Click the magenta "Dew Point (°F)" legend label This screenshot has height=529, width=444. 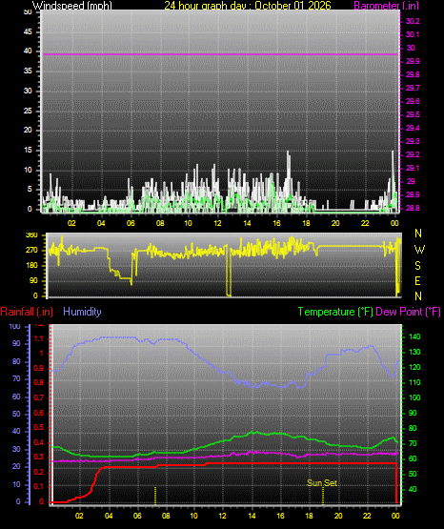point(408,312)
